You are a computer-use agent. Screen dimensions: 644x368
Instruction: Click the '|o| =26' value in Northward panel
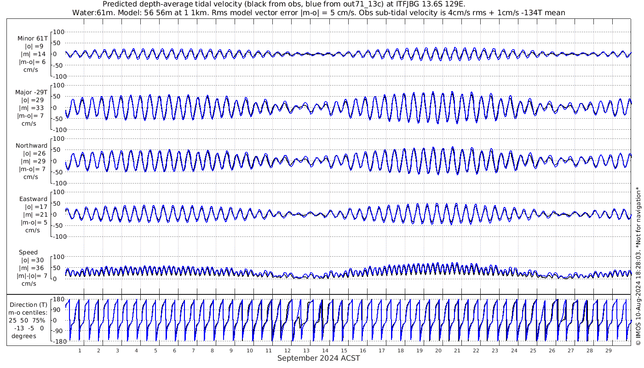[34, 153]
